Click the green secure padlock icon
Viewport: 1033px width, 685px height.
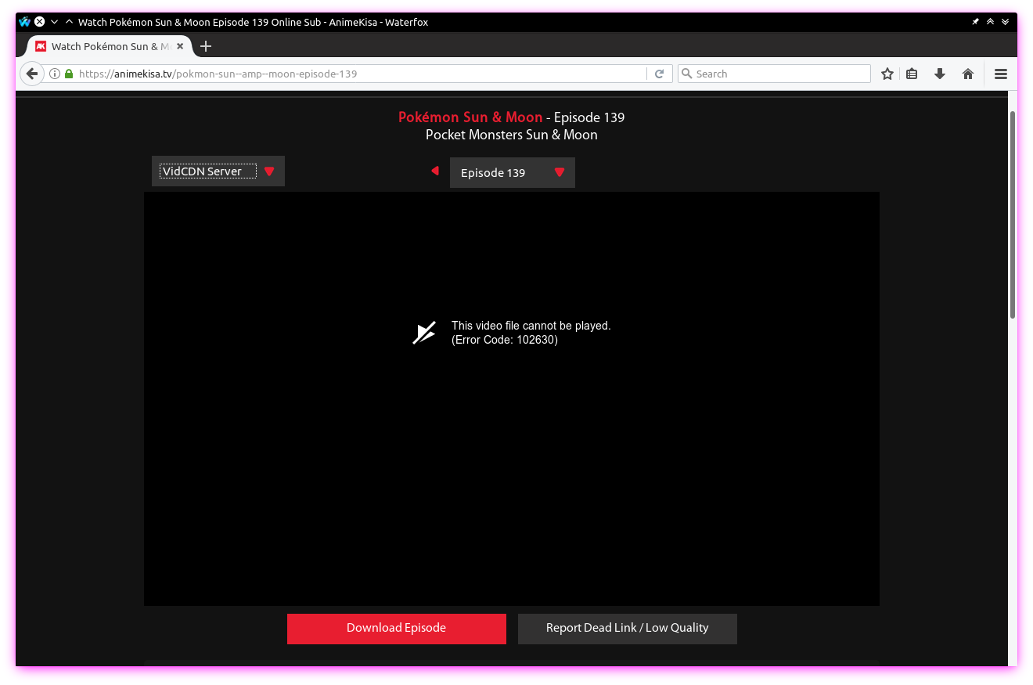point(69,74)
